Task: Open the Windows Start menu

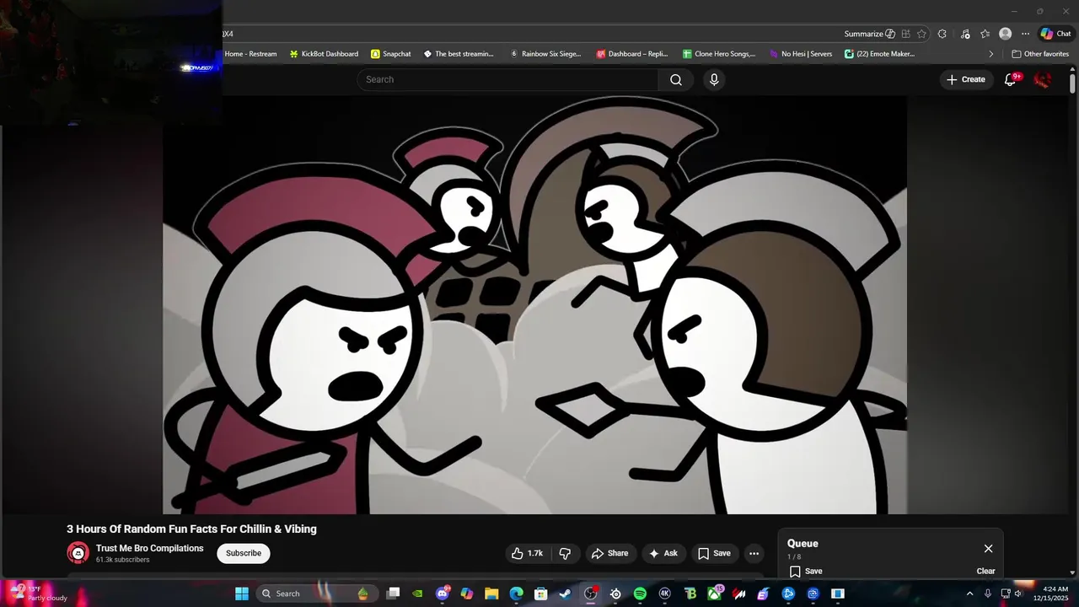Action: pos(241,594)
